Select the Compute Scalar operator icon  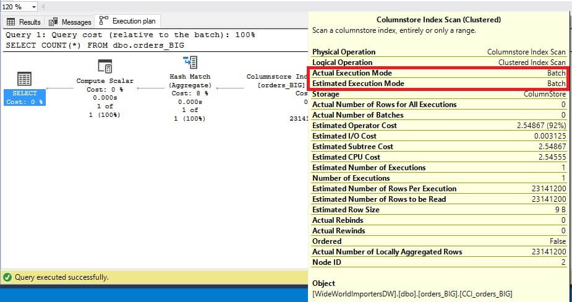(x=105, y=67)
